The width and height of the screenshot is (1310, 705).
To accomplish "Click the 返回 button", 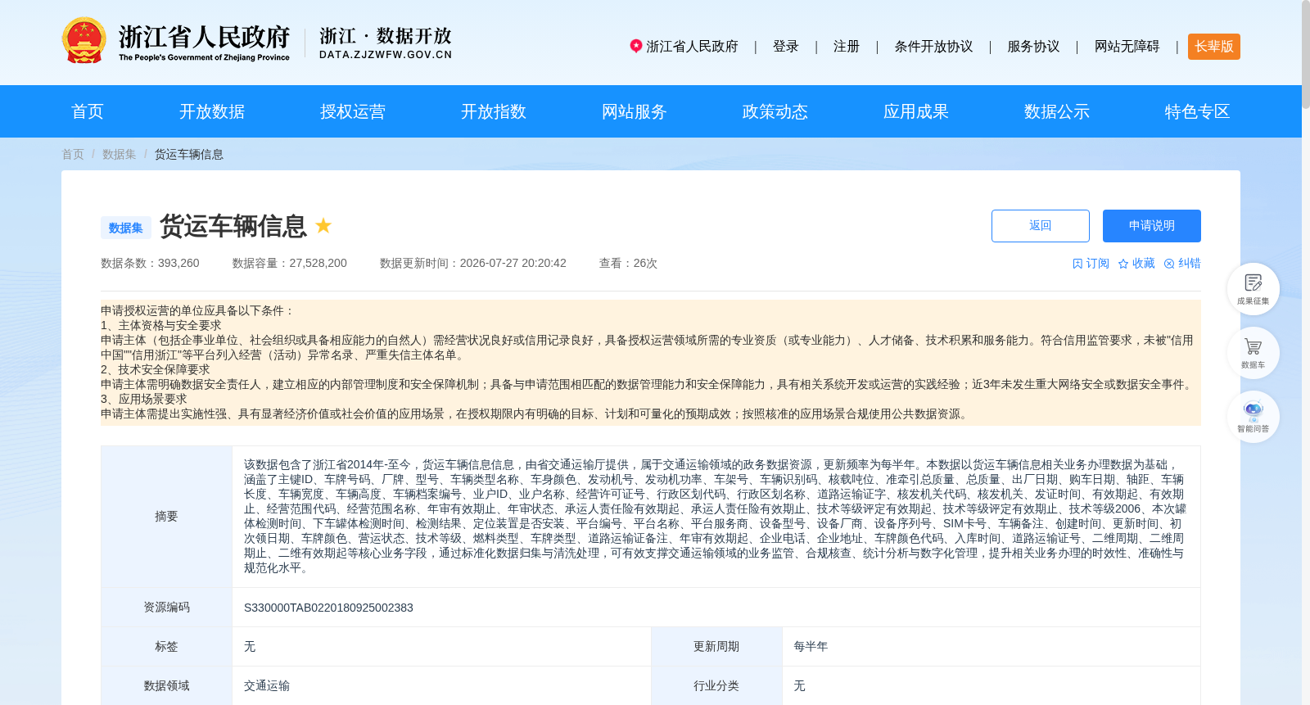I will 1041,226.
